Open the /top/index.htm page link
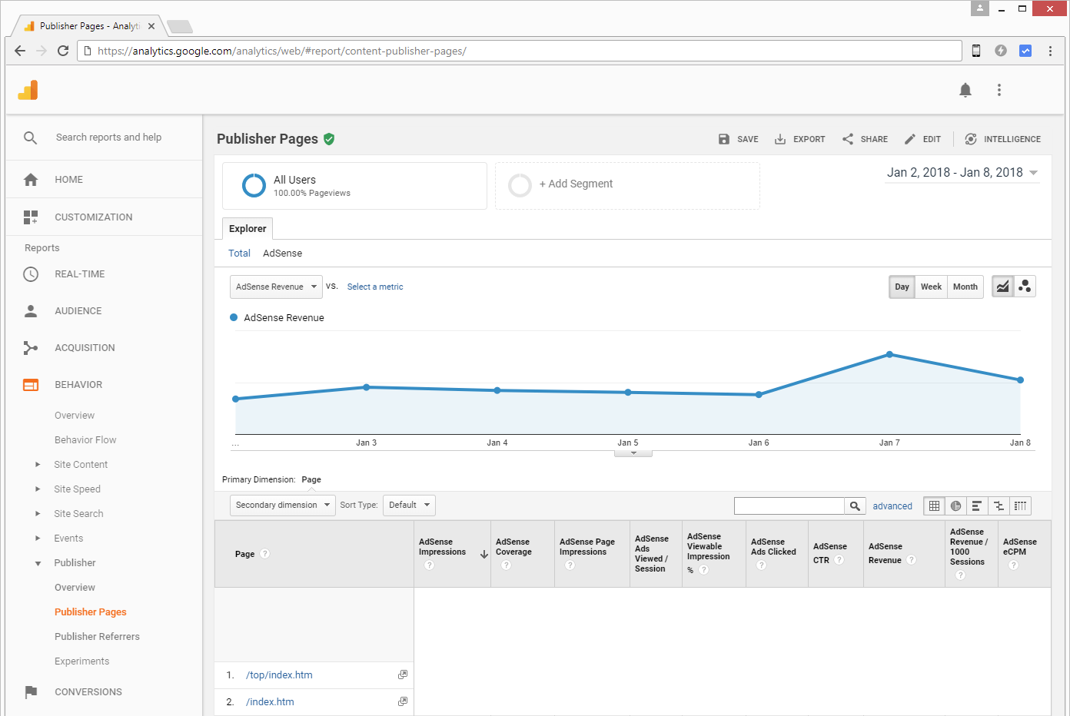The width and height of the screenshot is (1070, 716). (x=279, y=675)
